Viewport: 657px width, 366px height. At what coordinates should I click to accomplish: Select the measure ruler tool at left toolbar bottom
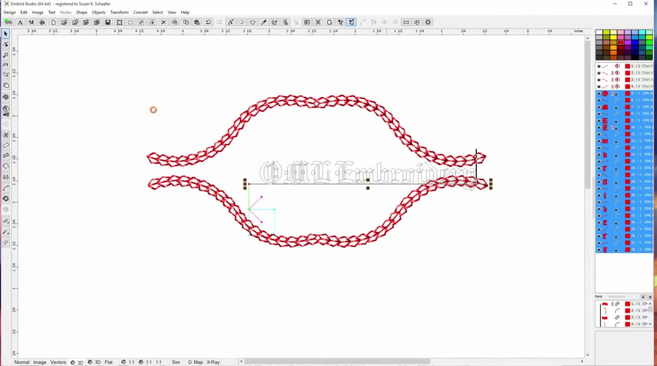(x=6, y=242)
